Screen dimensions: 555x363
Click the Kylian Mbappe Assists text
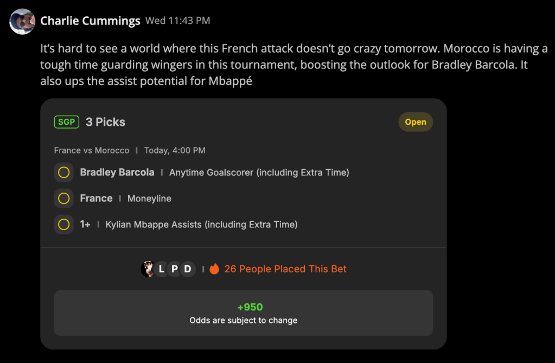(x=201, y=225)
